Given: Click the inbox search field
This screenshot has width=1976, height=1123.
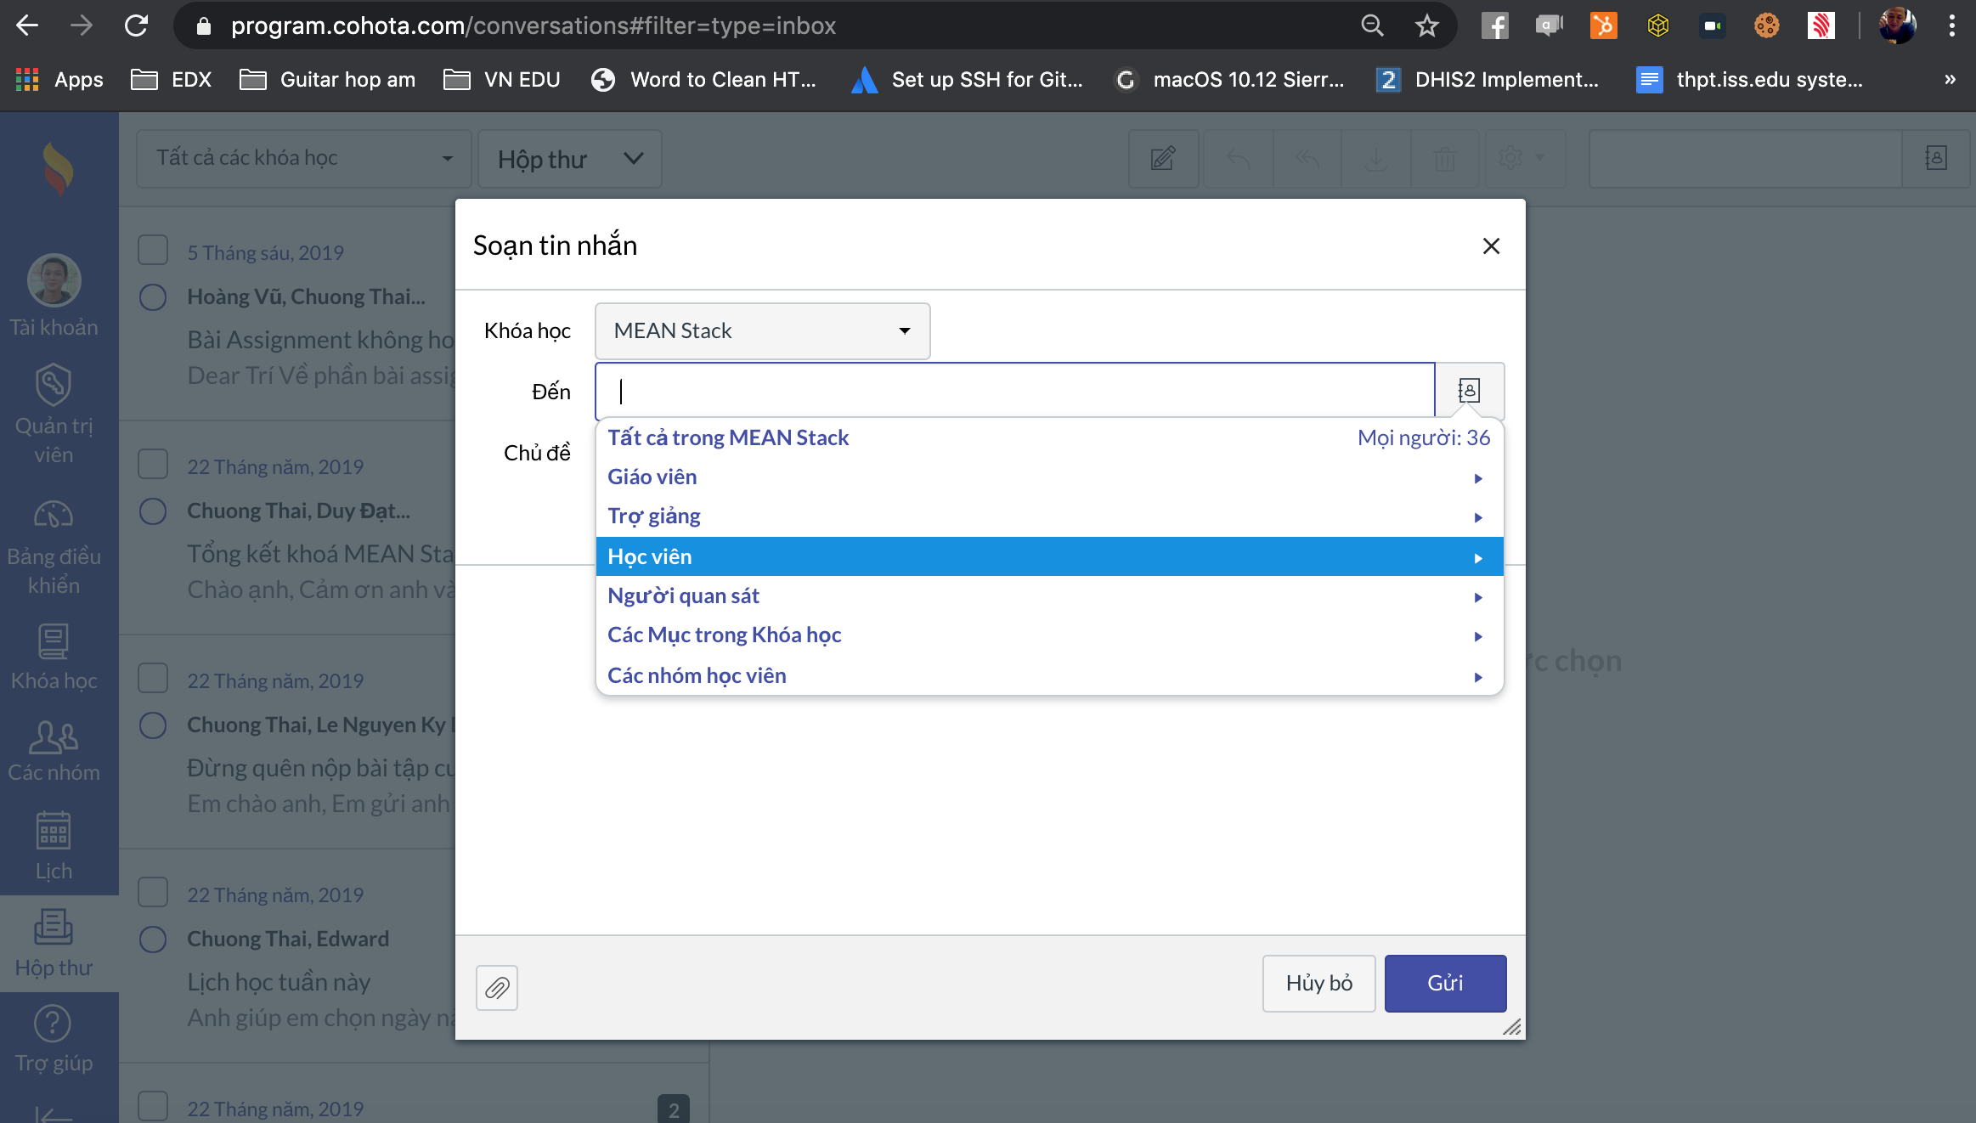Looking at the screenshot, I should (1745, 158).
